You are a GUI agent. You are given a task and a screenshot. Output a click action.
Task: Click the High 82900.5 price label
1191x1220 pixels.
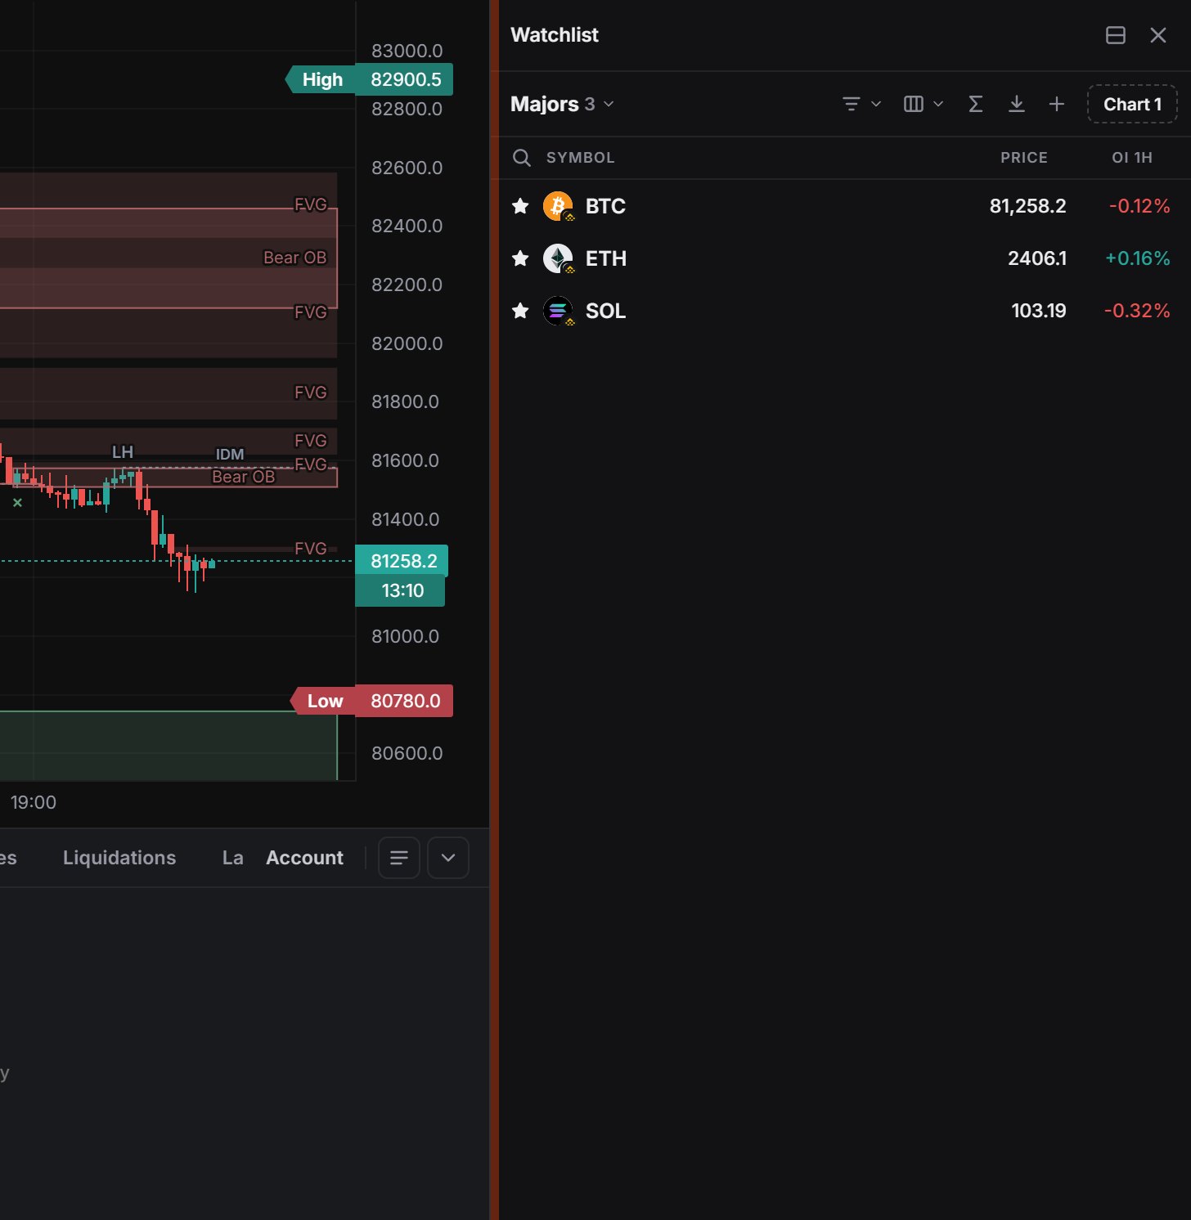[369, 79]
